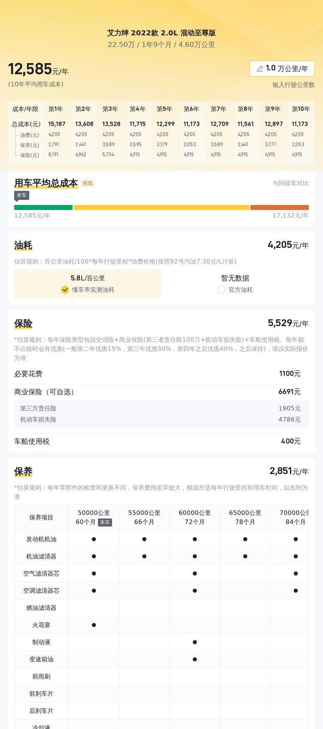Tap the pencil edit icon beside annual mileage
The image size is (323, 729).
click(260, 69)
